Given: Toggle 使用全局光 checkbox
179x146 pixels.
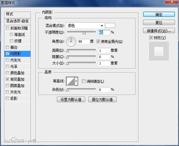Looking at the screenshot, I should [x=98, y=41].
